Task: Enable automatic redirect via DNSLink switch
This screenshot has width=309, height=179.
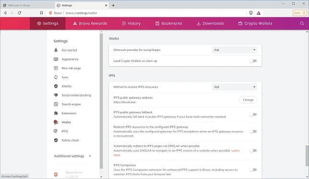Action: (x=253, y=151)
